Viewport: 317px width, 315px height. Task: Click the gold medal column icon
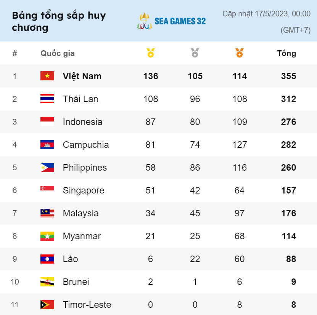click(151, 53)
